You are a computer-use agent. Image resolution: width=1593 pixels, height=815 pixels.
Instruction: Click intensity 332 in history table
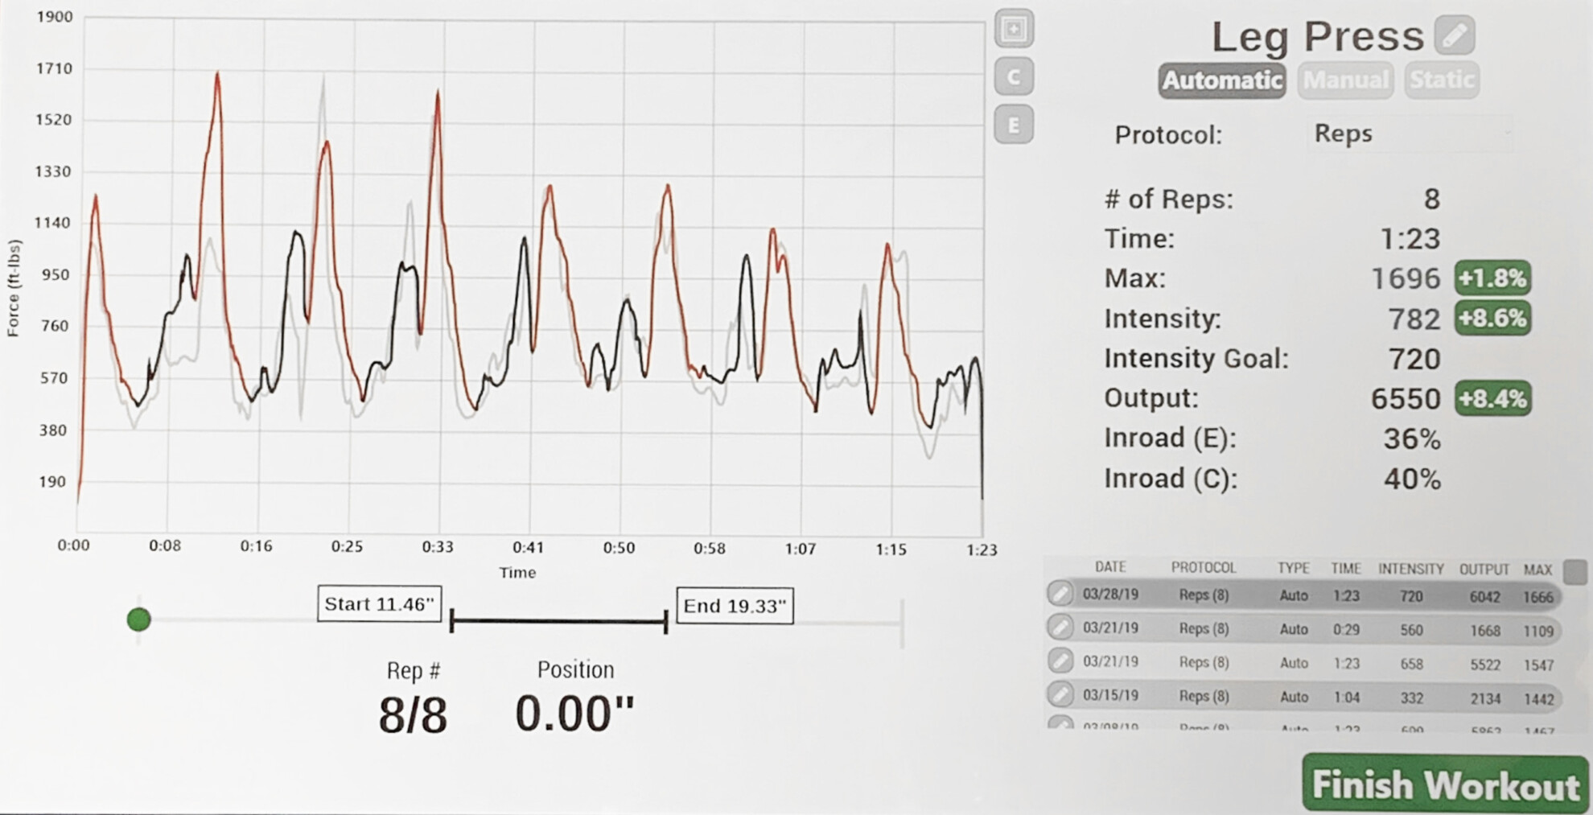point(1411,698)
